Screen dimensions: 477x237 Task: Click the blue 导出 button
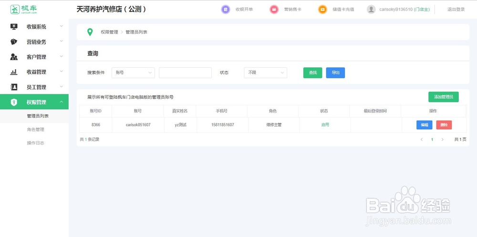click(x=335, y=72)
